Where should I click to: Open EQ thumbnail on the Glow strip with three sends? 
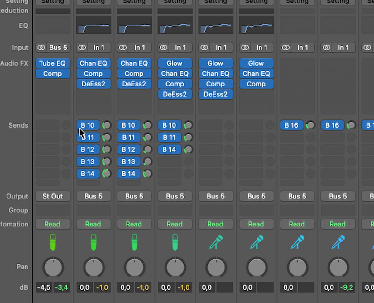(175, 25)
